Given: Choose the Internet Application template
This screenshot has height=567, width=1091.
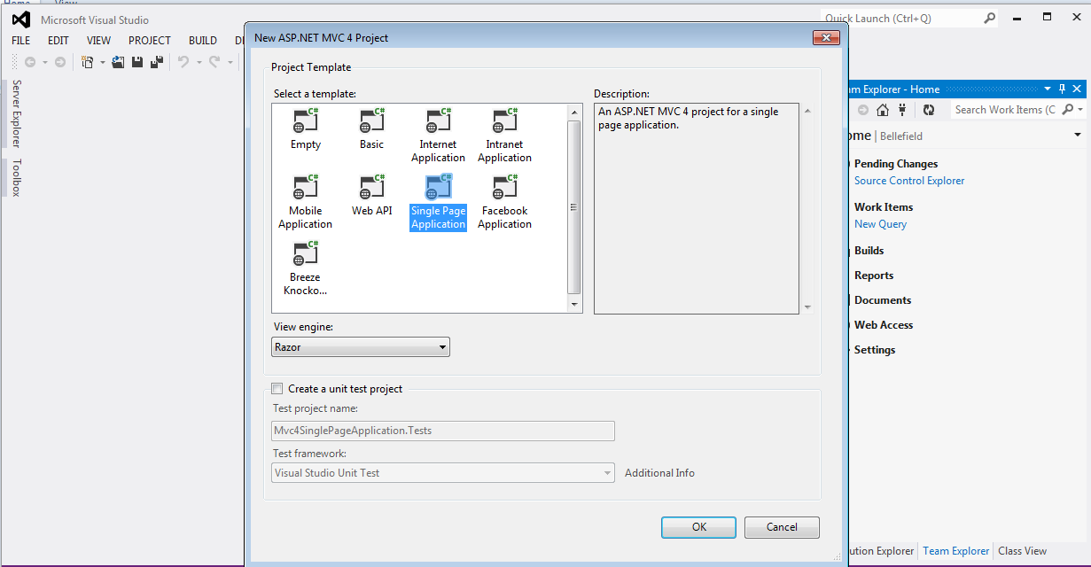Looking at the screenshot, I should pos(438,136).
